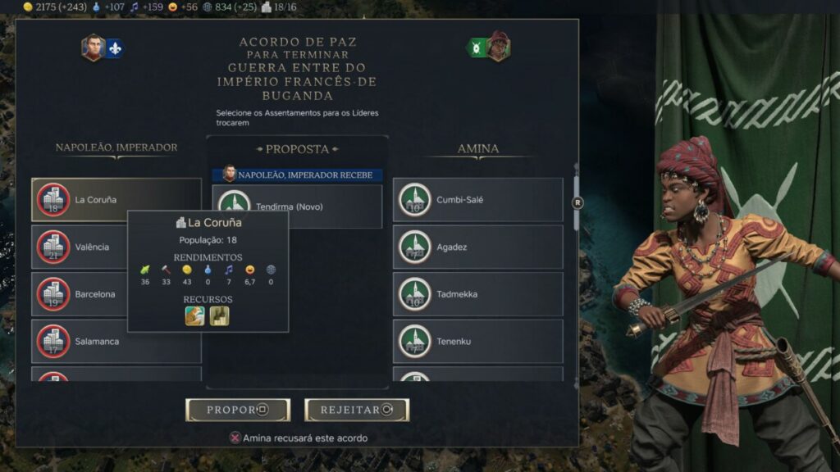Screen dimensions: 840x472
Task: Select La Coruña settlement entry
Action: (x=116, y=200)
